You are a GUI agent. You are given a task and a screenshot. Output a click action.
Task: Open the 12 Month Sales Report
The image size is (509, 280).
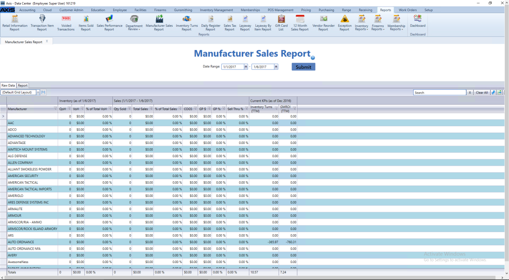(x=300, y=22)
